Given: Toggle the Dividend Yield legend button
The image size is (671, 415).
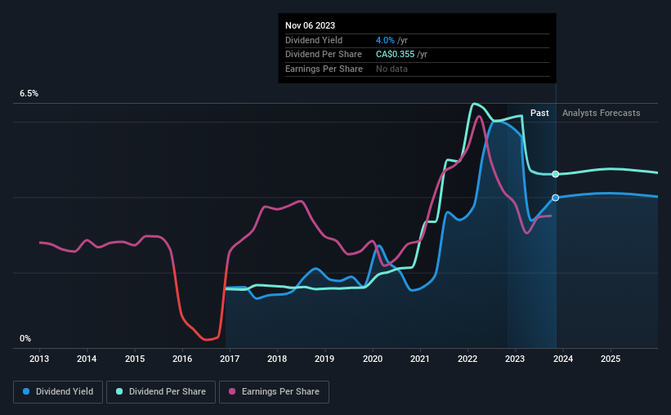Looking at the screenshot, I should pyautogui.click(x=58, y=392).
